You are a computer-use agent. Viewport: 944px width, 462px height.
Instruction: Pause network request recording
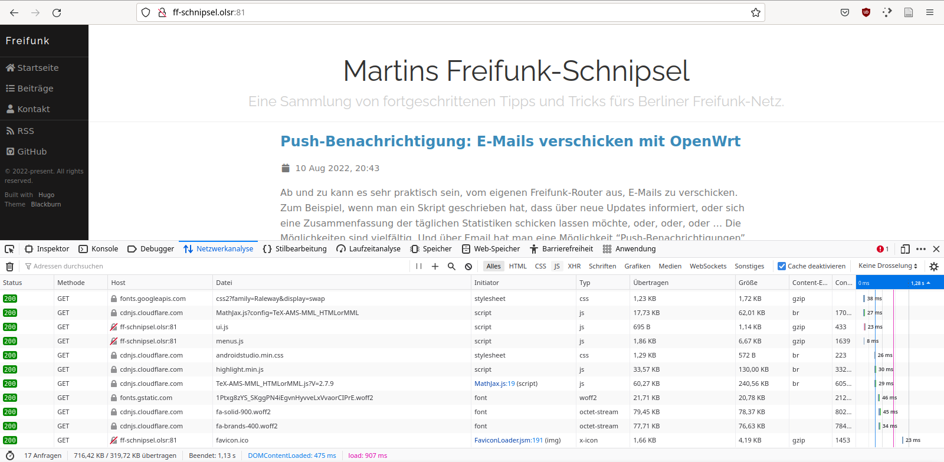coord(419,266)
